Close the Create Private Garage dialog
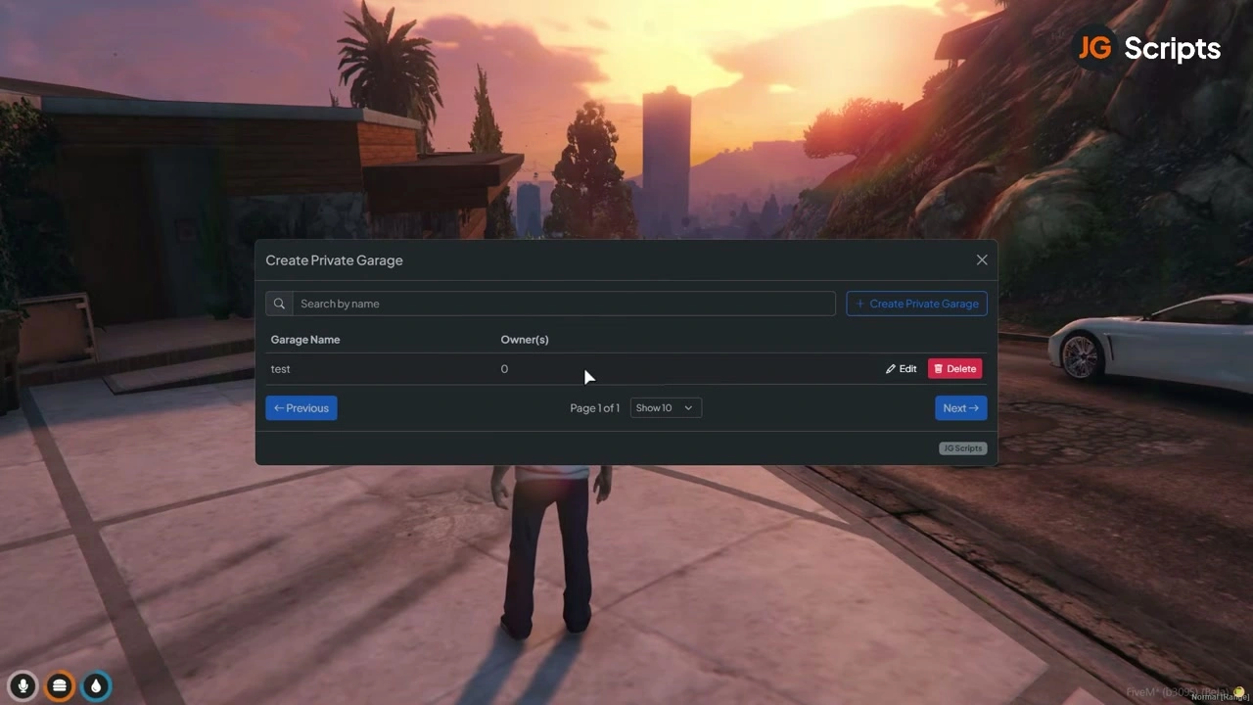This screenshot has height=705, width=1253. (982, 259)
